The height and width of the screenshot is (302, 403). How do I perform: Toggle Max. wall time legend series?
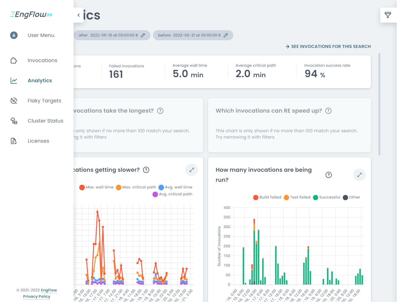(96, 187)
